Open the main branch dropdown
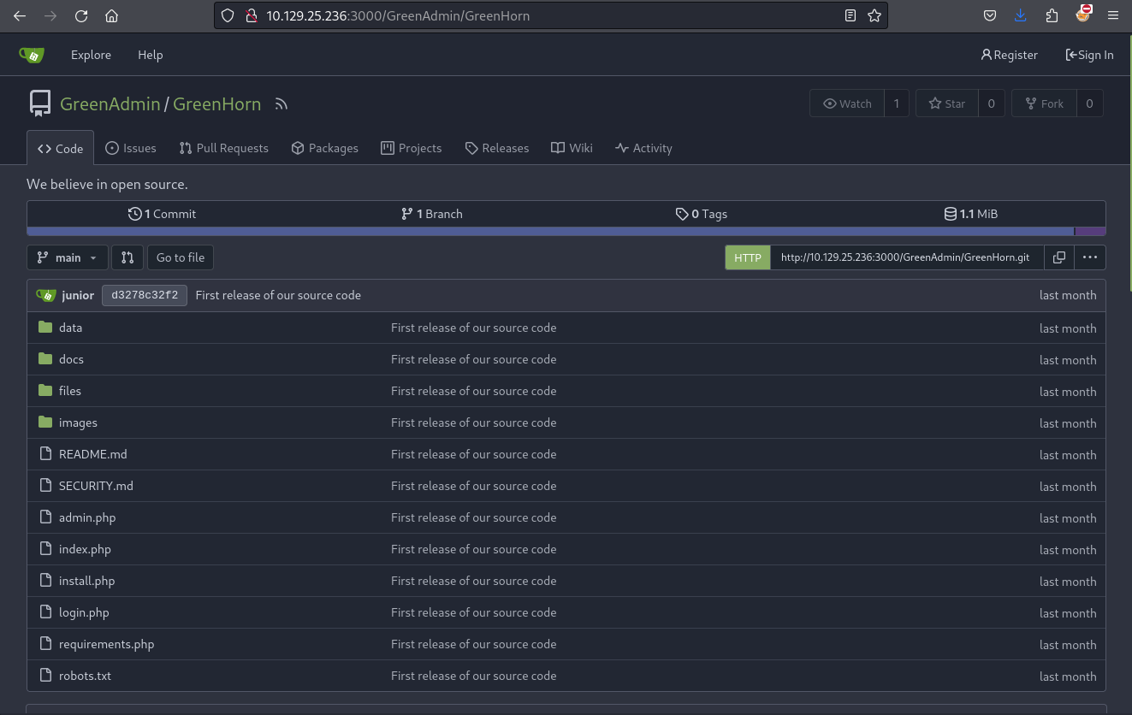1132x715 pixels. tap(68, 257)
